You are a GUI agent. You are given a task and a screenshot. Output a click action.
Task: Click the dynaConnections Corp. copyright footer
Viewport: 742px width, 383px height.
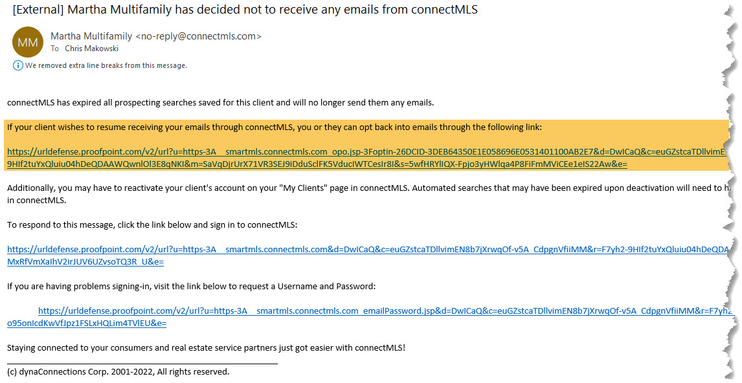click(x=118, y=371)
